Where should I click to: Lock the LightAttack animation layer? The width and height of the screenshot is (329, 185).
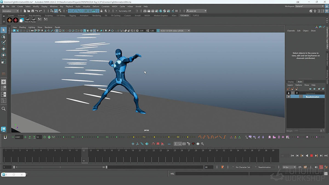pyautogui.click(x=288, y=93)
